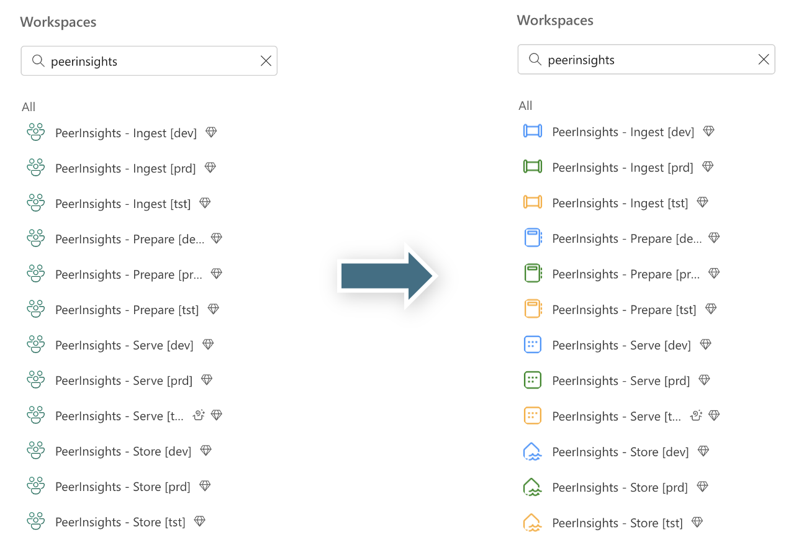Open Ingest [prd] workspace with the green pipeline icon
This screenshot has width=791, height=545.
pos(623,167)
